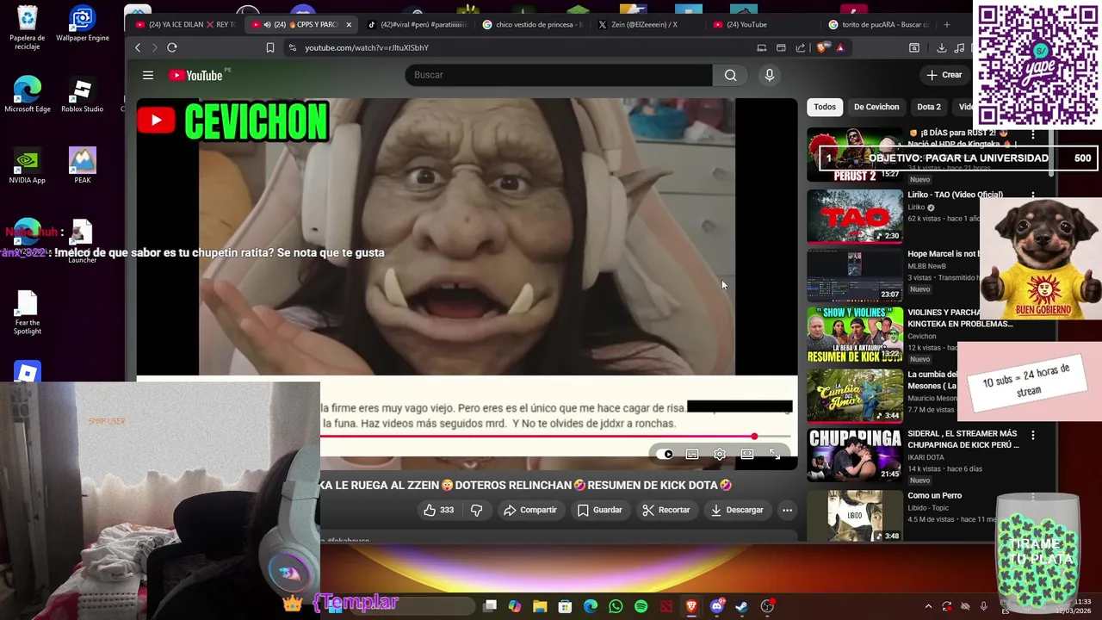Open options for SIDERAL video

[x=1033, y=435]
